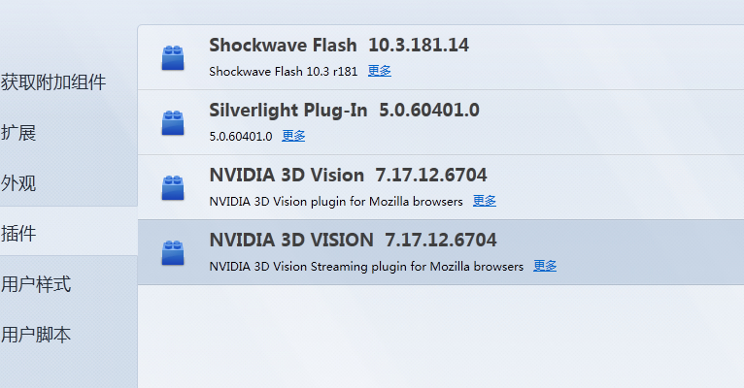Click the non-streaming NVIDIA 3D Vision plugin icon
Viewport: 744px width, 388px height.
[173, 187]
